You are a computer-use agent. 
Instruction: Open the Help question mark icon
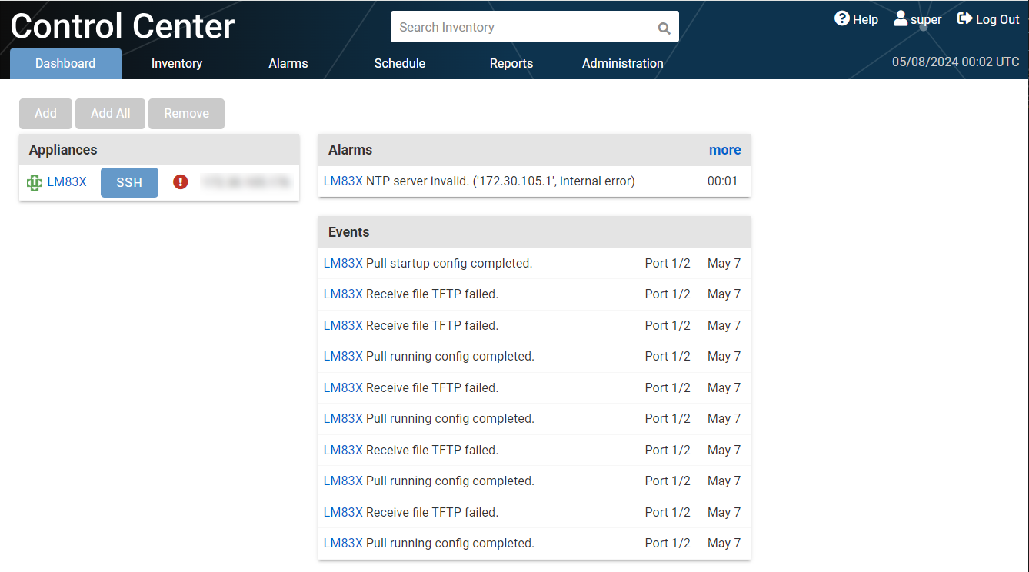pos(841,19)
